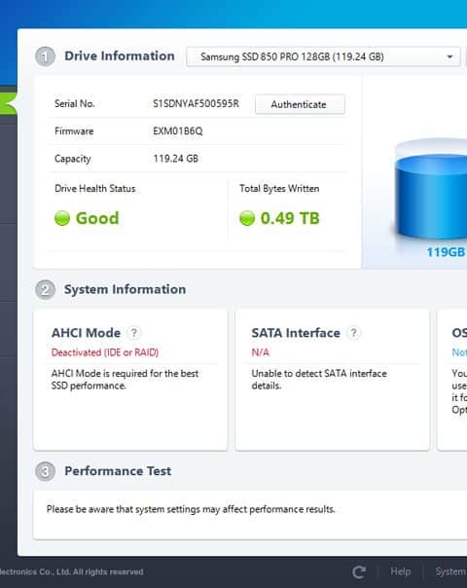Click the Serial No. label
This screenshot has width=467, height=588.
click(x=75, y=103)
